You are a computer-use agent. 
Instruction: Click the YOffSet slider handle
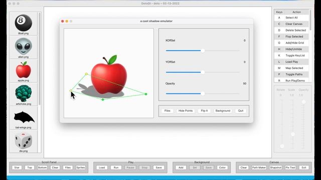pos(203,72)
